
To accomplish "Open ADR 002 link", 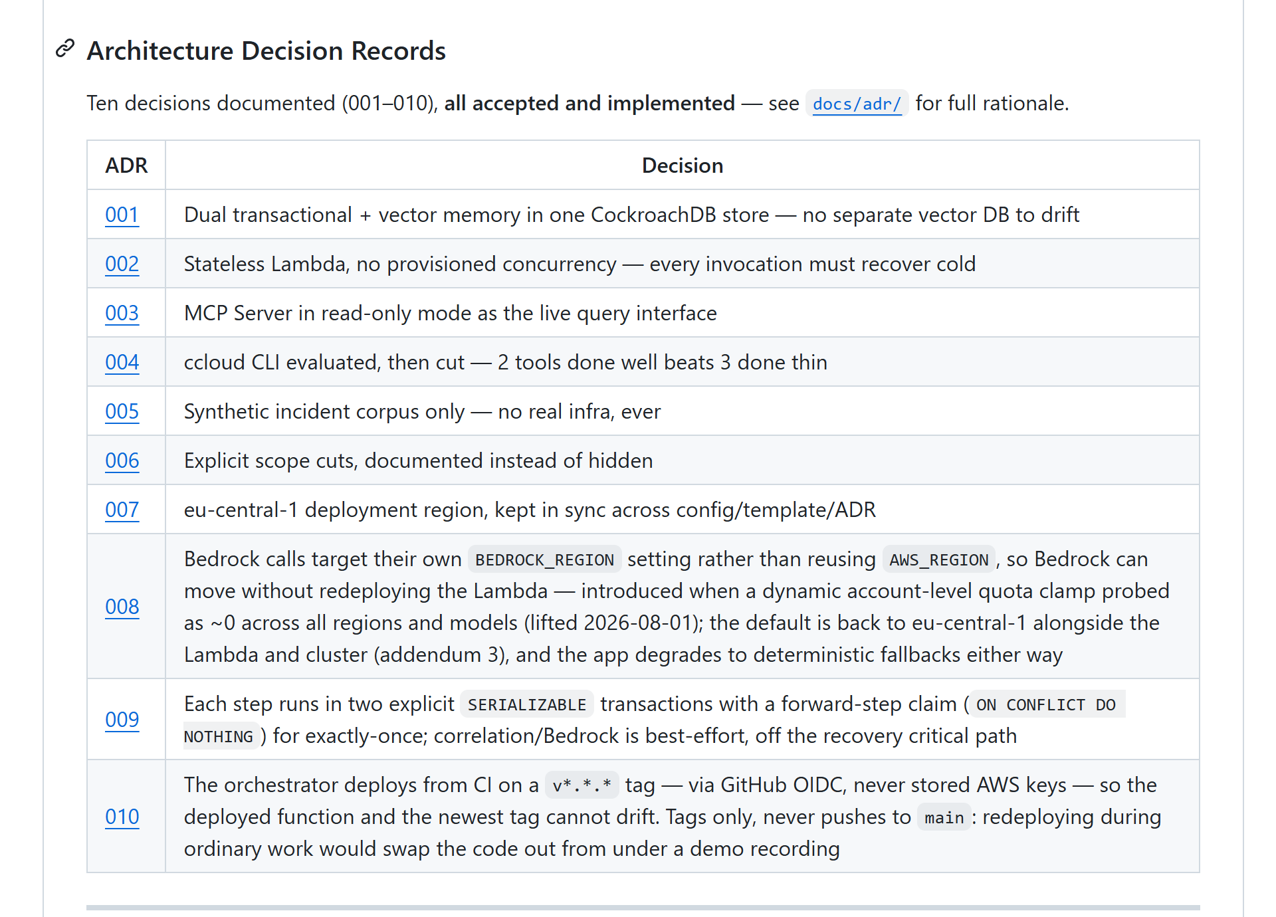I will (x=122, y=264).
